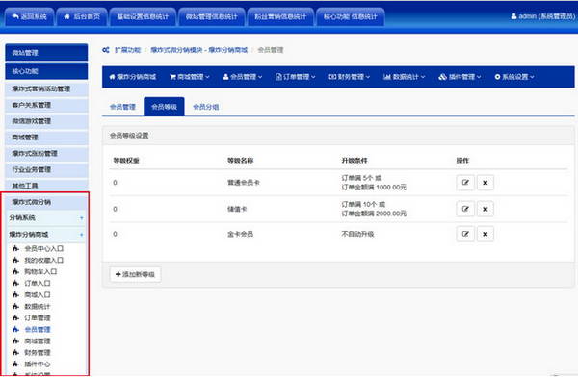578x378 pixels.
Task: Toggle the 爆炸分销商城 sidebar plus expander
Action: (82, 235)
